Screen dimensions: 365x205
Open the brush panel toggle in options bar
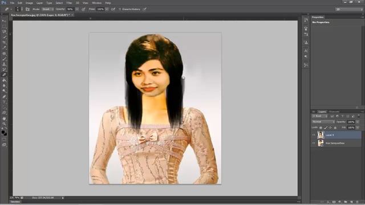pyautogui.click(x=27, y=9)
